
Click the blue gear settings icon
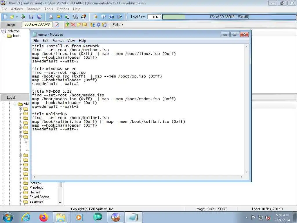coord(99,25)
